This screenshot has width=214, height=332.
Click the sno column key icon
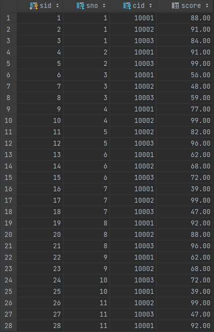(80, 6)
